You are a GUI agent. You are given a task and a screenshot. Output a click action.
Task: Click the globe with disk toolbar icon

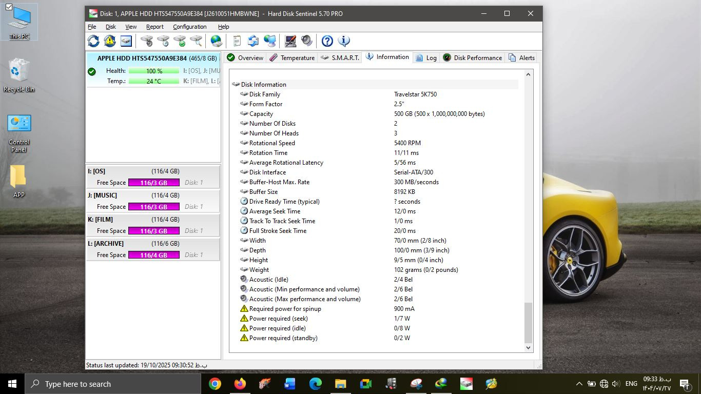(x=217, y=41)
